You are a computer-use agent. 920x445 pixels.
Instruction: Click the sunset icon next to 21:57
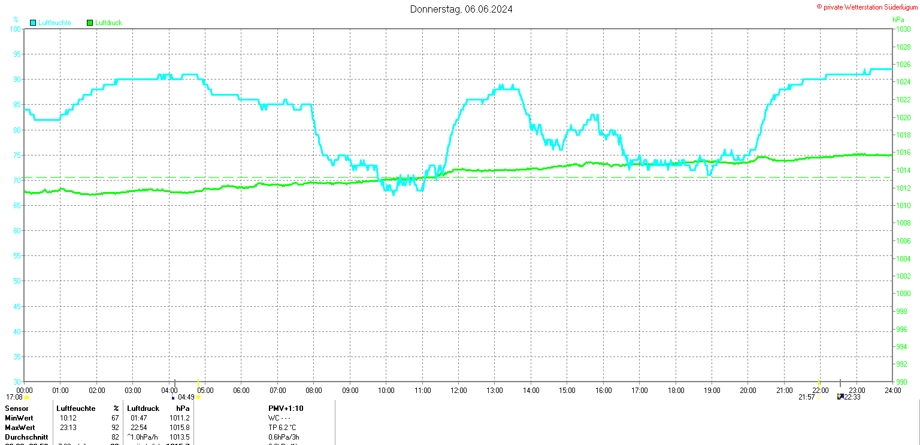(818, 397)
